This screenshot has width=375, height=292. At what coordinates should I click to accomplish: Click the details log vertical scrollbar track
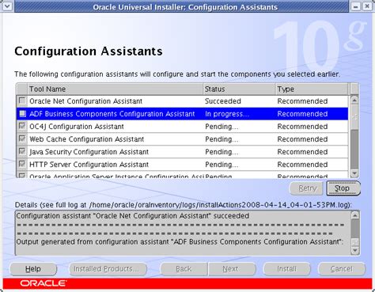[355, 233]
